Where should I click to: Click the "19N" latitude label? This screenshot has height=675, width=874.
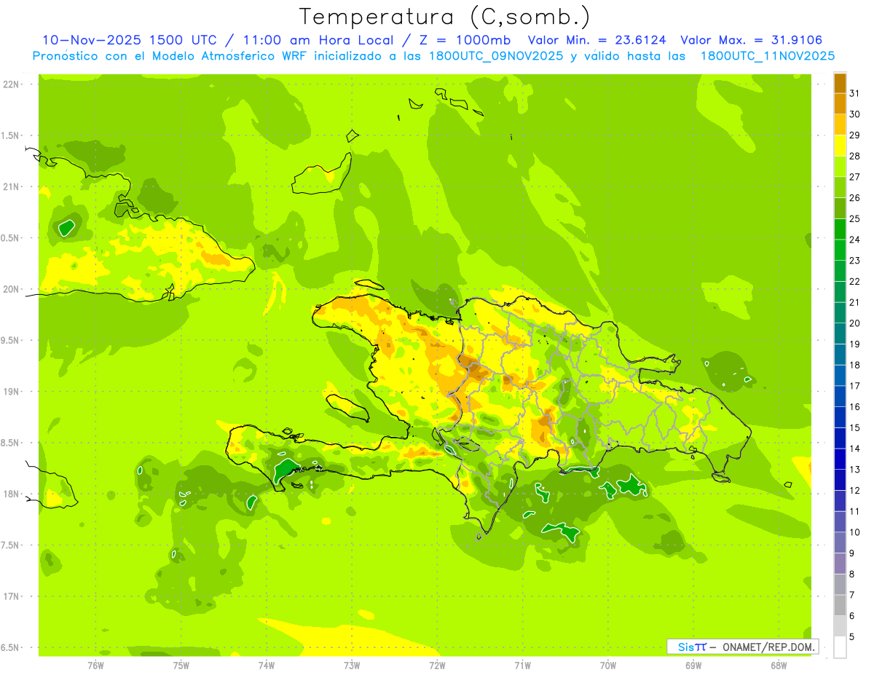(x=10, y=392)
